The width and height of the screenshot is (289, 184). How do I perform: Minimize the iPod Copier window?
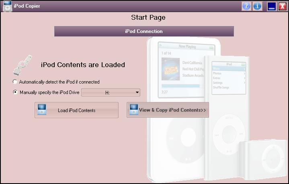tap(272, 6)
